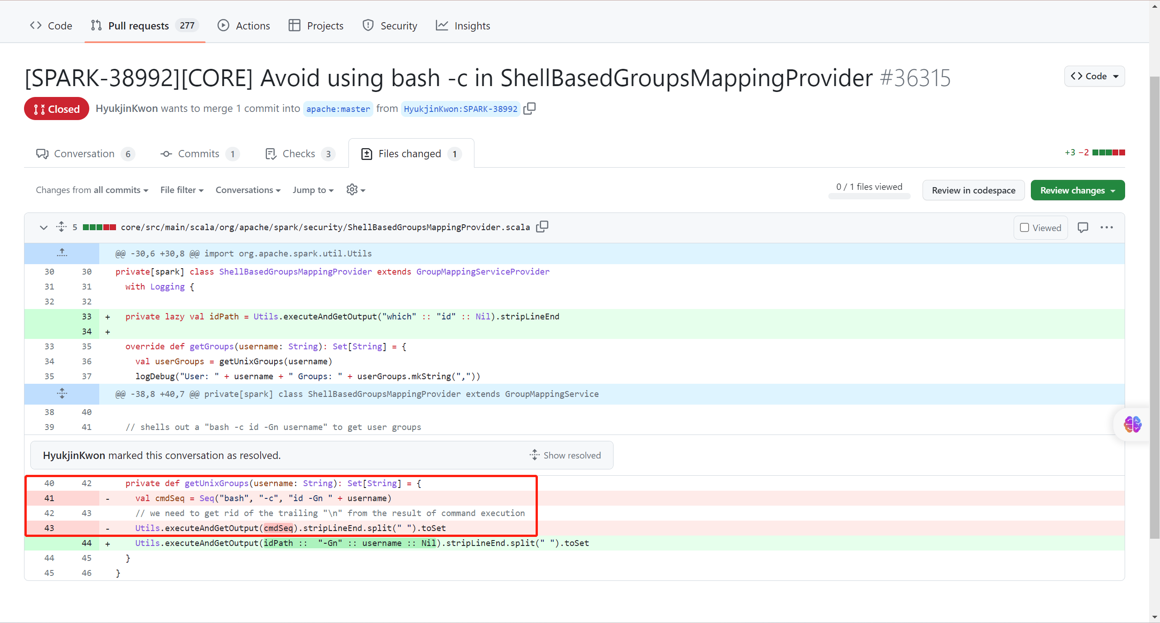Expand all hidden lines between hunks
The image size is (1160, 623).
(x=62, y=394)
